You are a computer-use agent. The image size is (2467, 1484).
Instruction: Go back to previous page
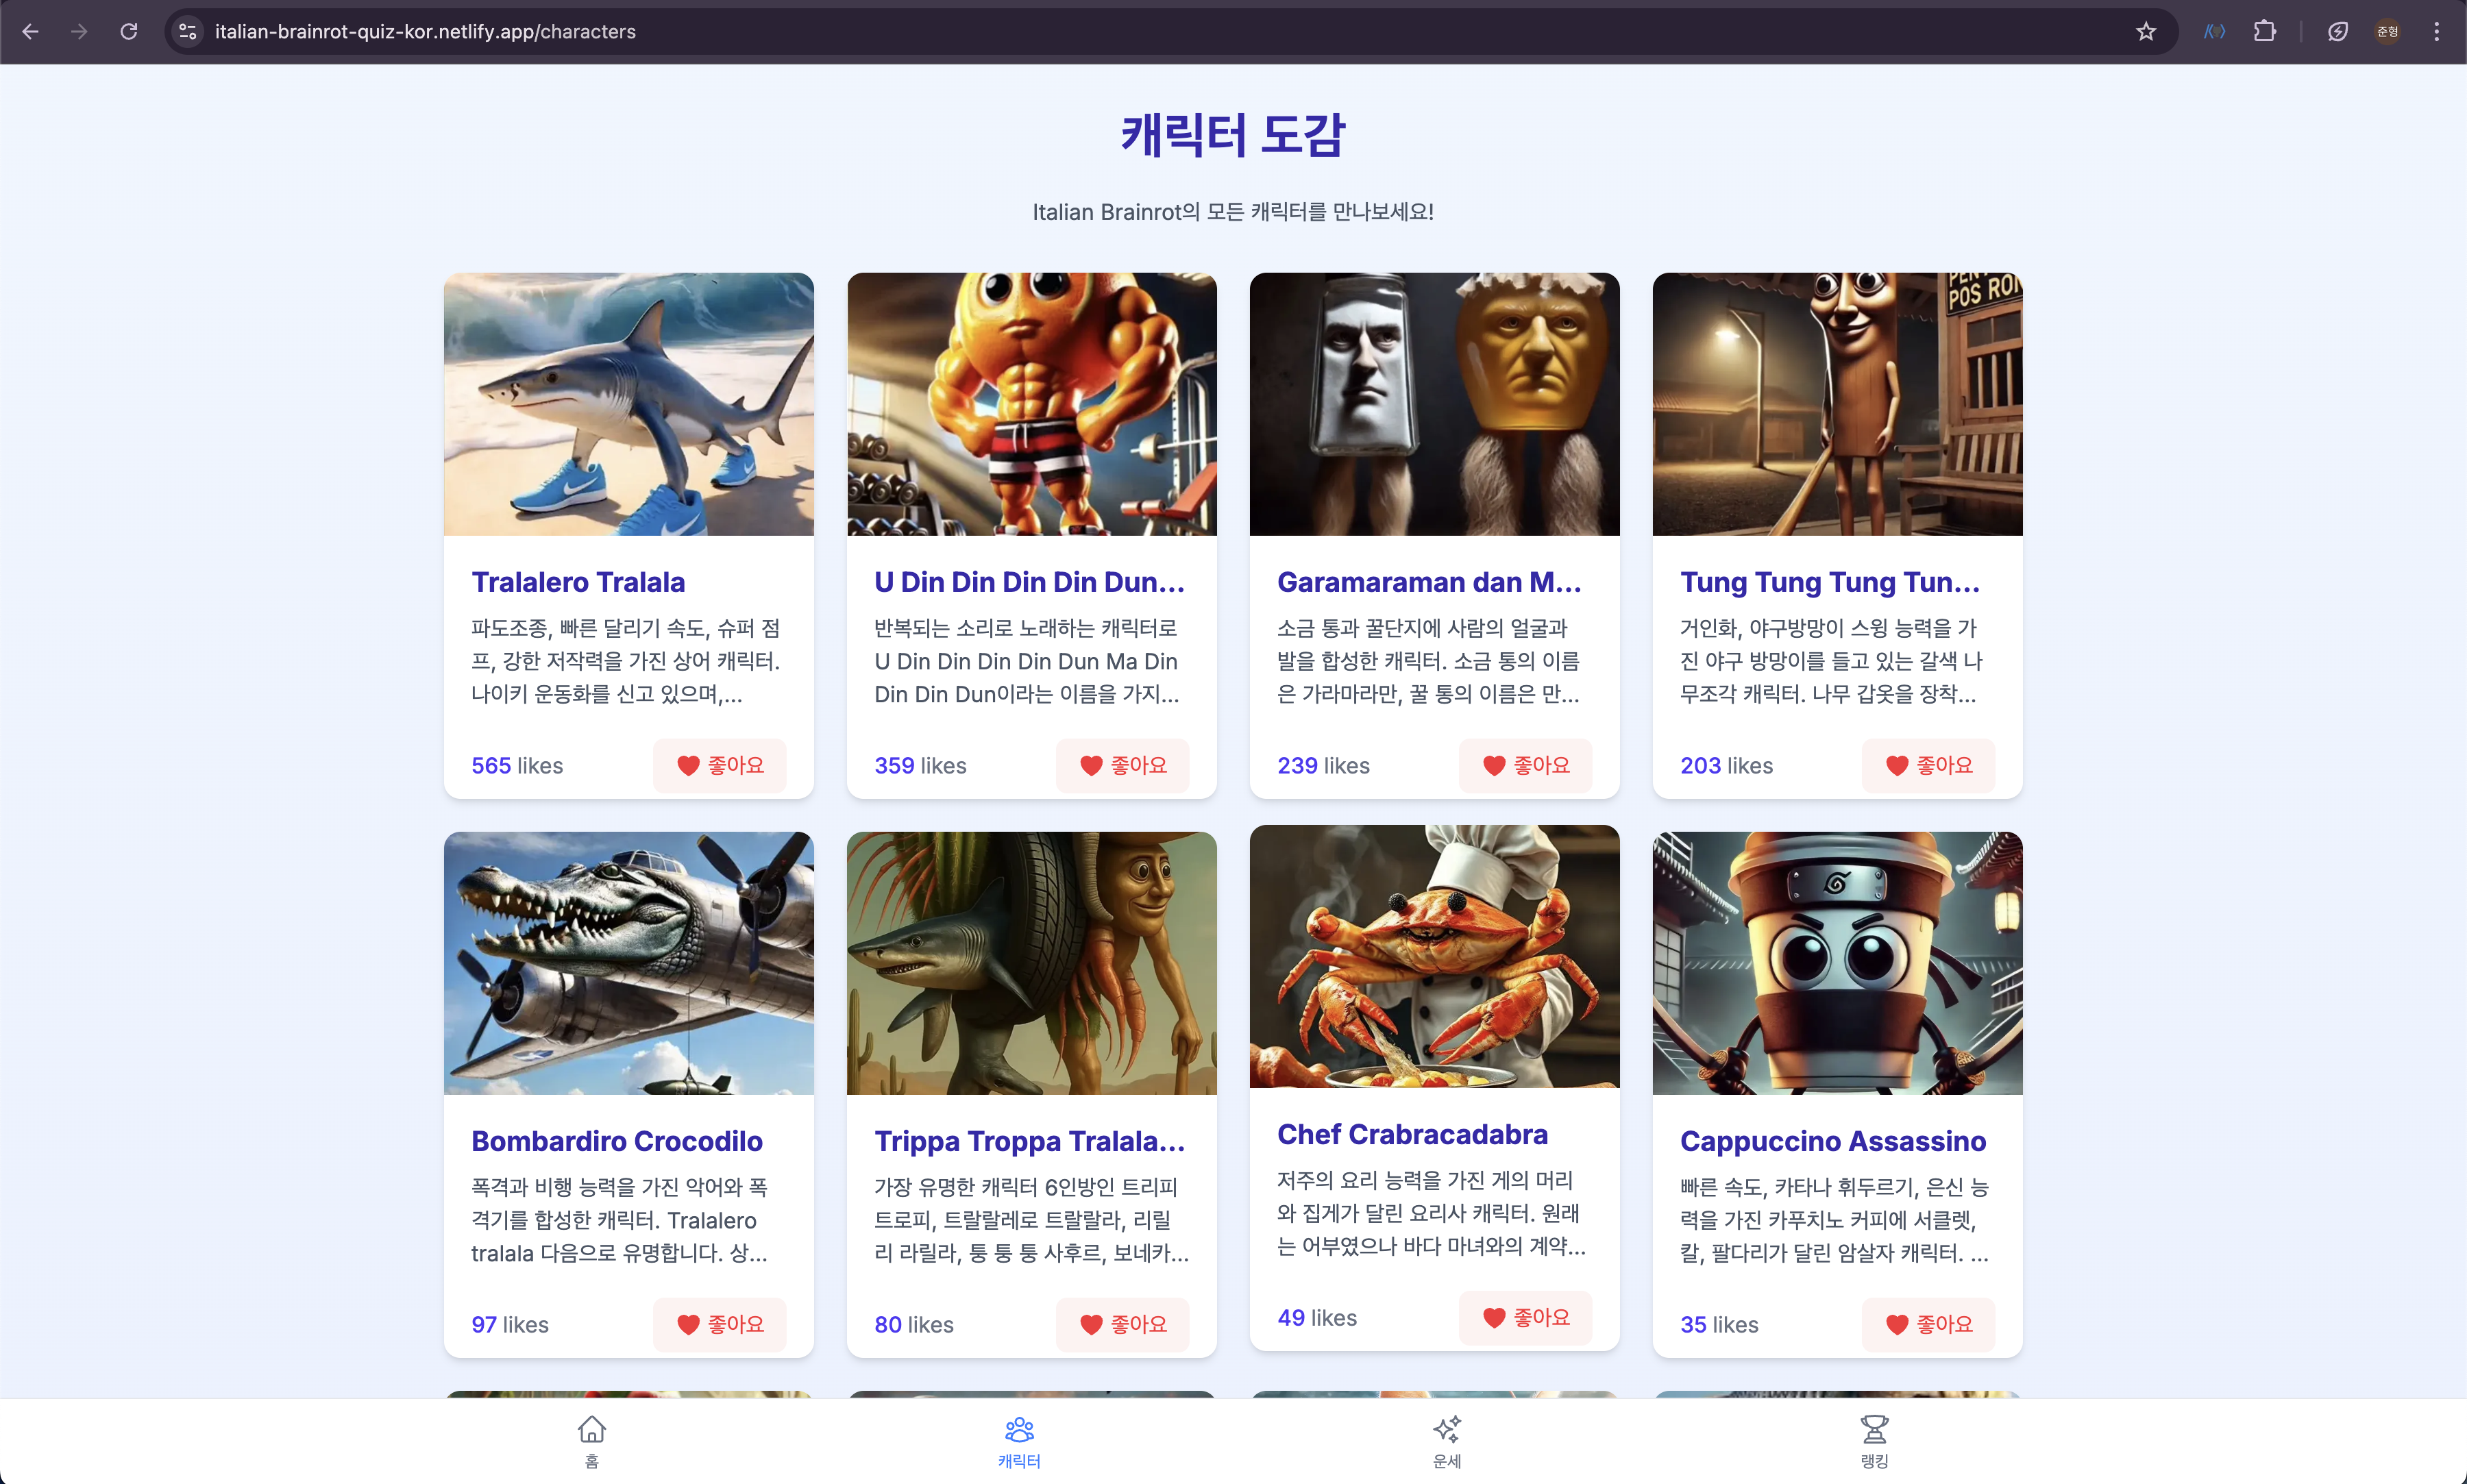[x=31, y=32]
